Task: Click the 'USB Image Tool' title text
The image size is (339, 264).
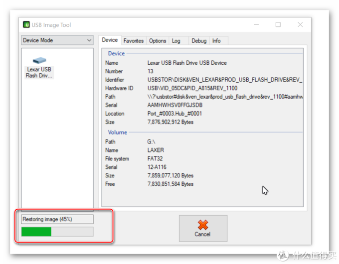Action: 51,25
